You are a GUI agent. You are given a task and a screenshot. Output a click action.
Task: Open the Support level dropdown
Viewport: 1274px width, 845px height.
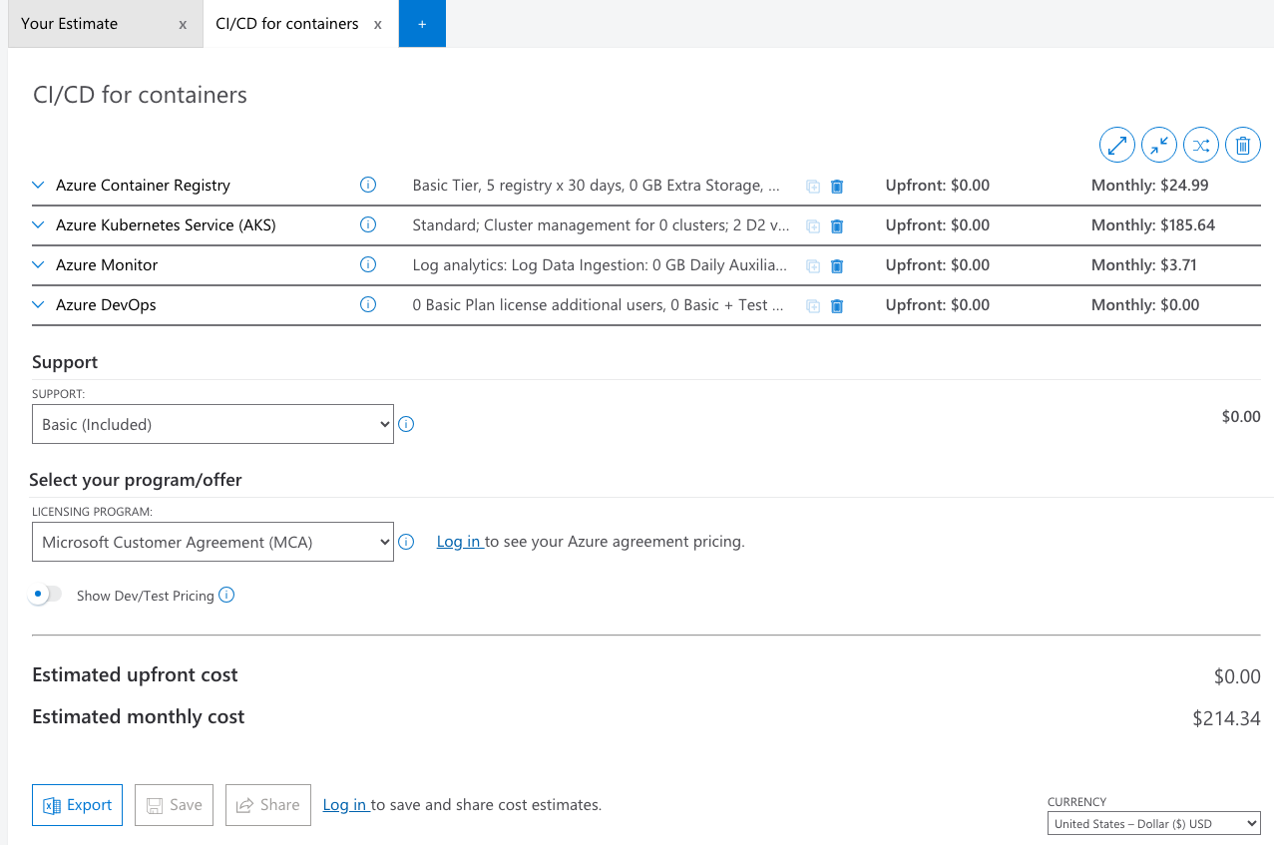point(212,424)
